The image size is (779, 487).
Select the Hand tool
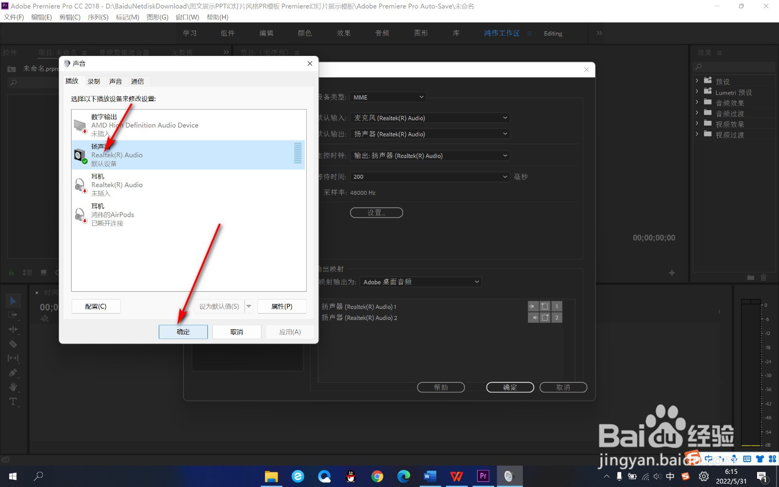13,387
